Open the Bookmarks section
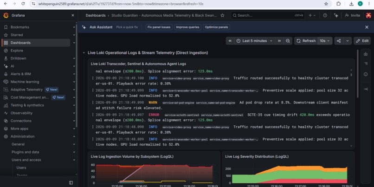Image resolution: width=374 pixels, height=187 pixels. [x=20, y=27]
